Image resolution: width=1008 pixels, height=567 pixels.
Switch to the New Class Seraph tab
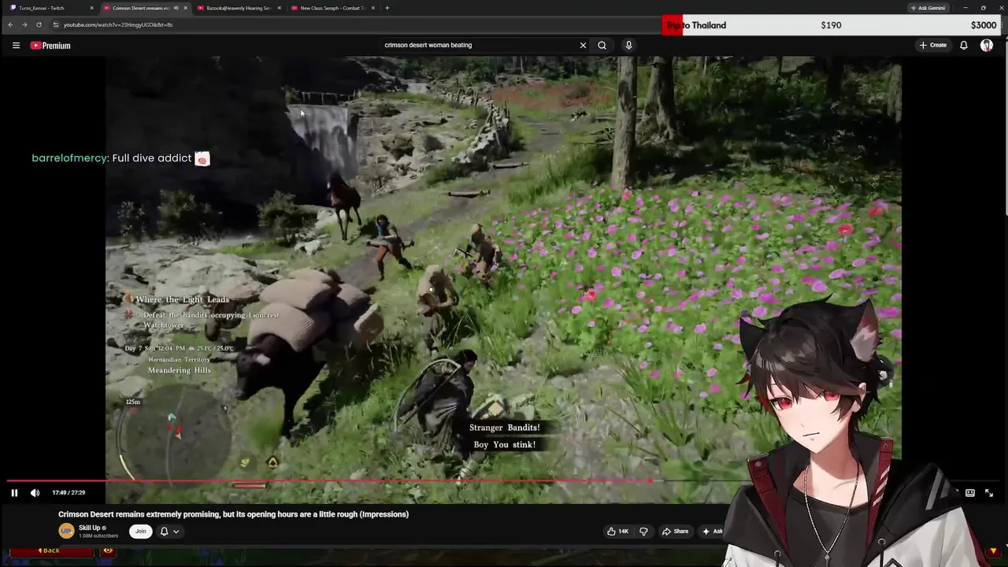331,8
